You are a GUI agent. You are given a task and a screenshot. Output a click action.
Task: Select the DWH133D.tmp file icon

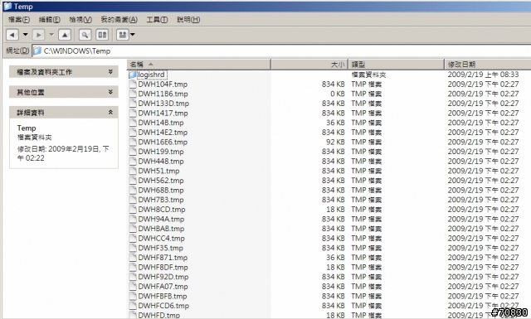pyautogui.click(x=133, y=104)
